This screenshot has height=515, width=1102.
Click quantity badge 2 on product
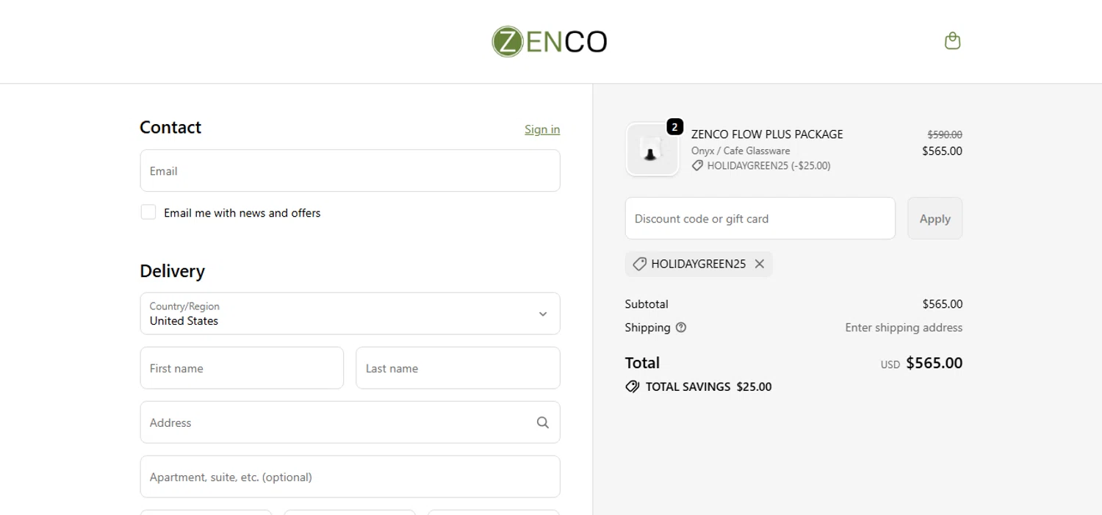click(x=674, y=127)
